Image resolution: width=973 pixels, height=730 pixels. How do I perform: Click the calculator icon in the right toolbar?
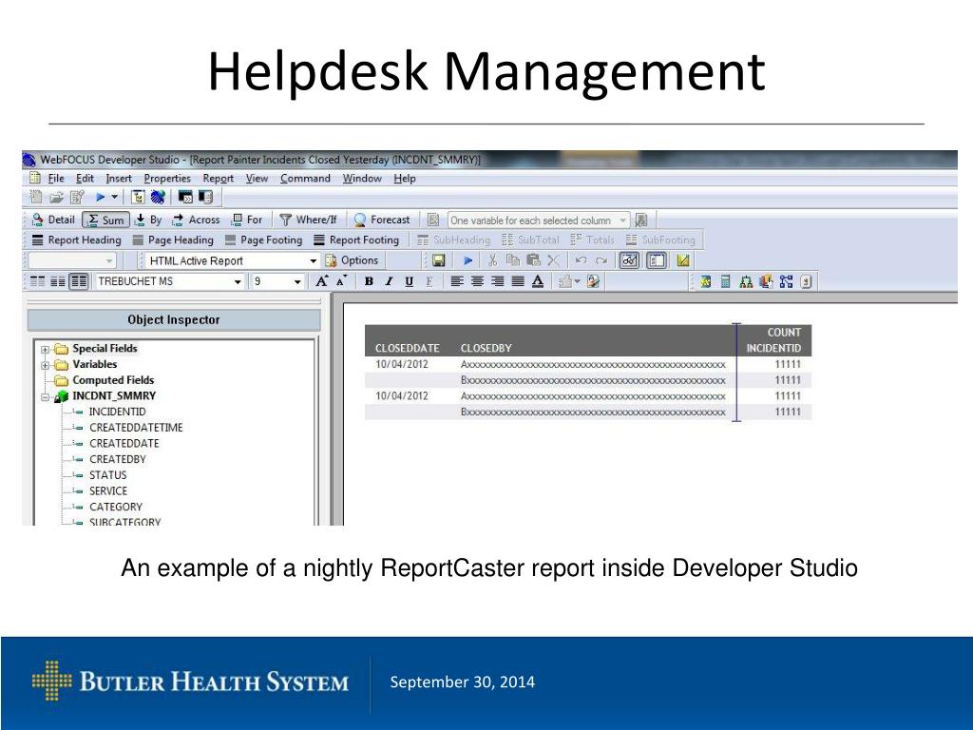point(725,281)
